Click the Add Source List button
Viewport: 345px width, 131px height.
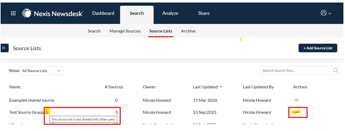tap(318, 48)
